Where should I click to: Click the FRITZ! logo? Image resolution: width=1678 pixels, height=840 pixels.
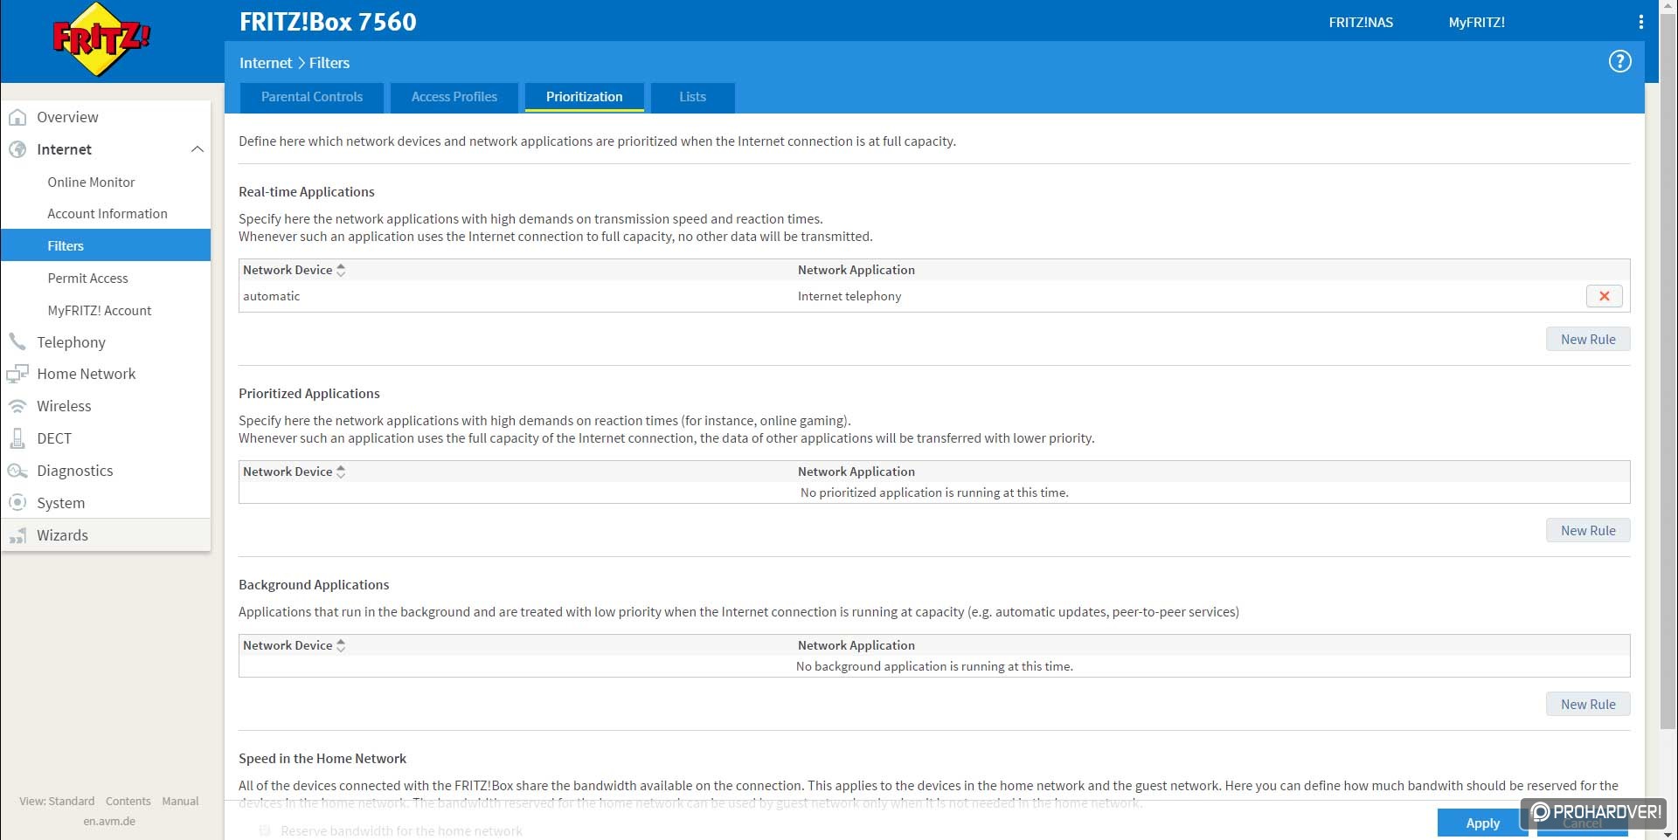pos(101,39)
